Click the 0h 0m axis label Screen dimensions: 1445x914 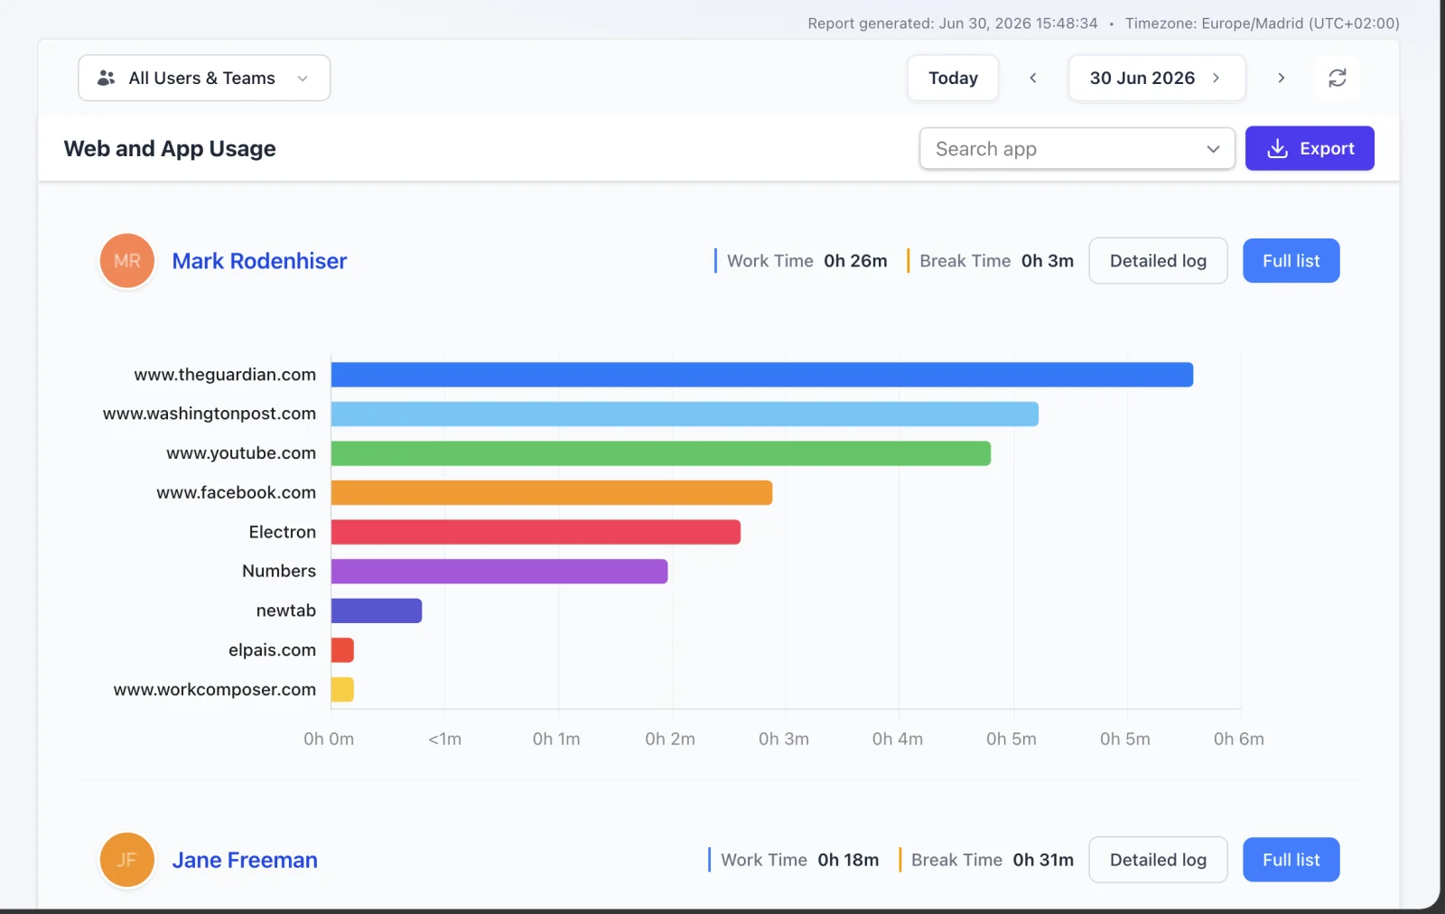[x=329, y=739]
